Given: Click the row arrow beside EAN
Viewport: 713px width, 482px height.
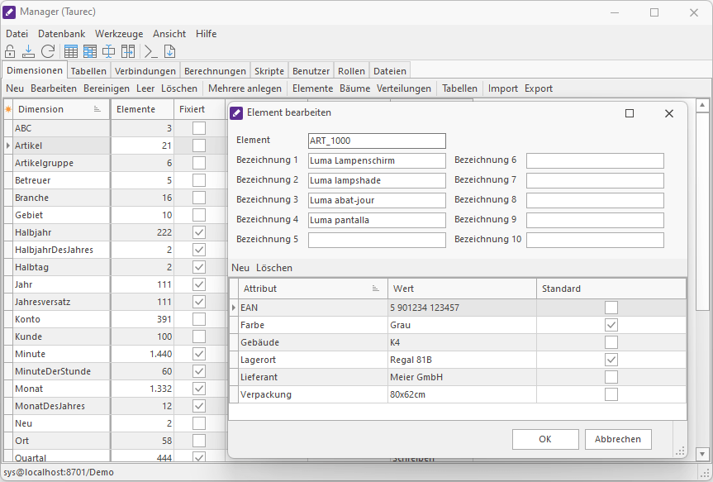Looking at the screenshot, I should coord(234,308).
